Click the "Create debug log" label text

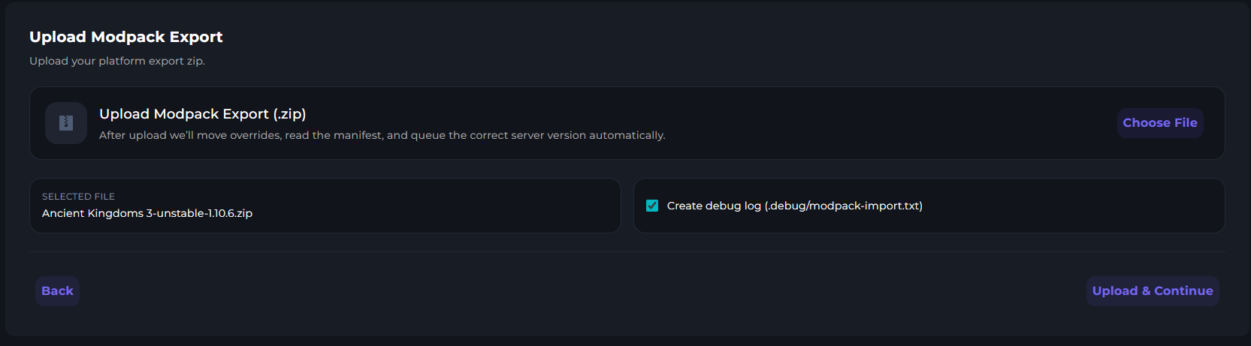[714, 206]
